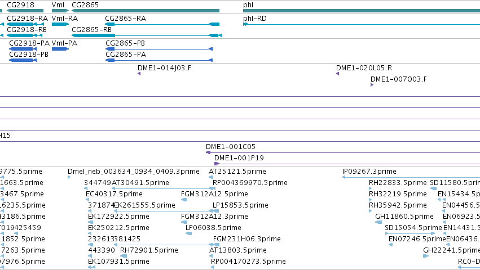Viewport: 480px width, 270px height.
Task: Select the RP004369970.5prime EST label
Action: pos(250,183)
